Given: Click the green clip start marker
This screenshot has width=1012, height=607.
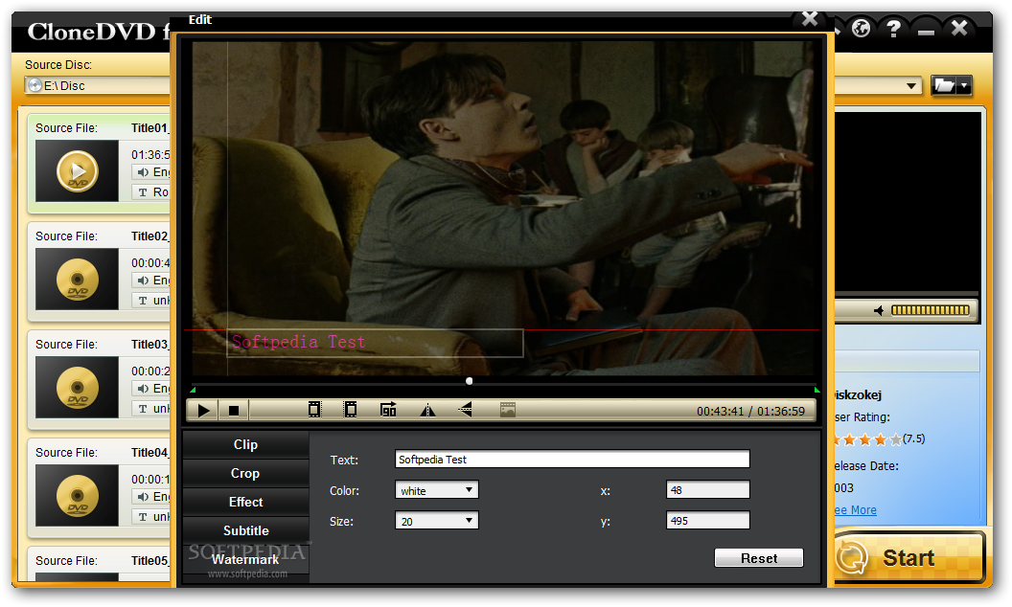Looking at the screenshot, I should point(193,390).
